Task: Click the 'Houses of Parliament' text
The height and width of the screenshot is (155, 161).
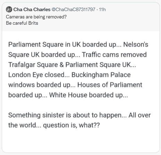Action: click(110, 85)
